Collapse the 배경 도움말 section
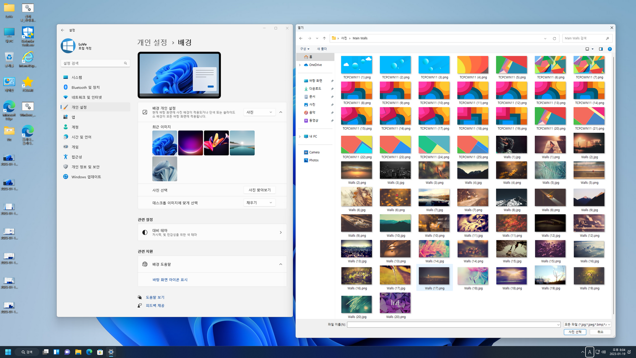Viewport: 636px width, 358px height. pyautogui.click(x=281, y=264)
